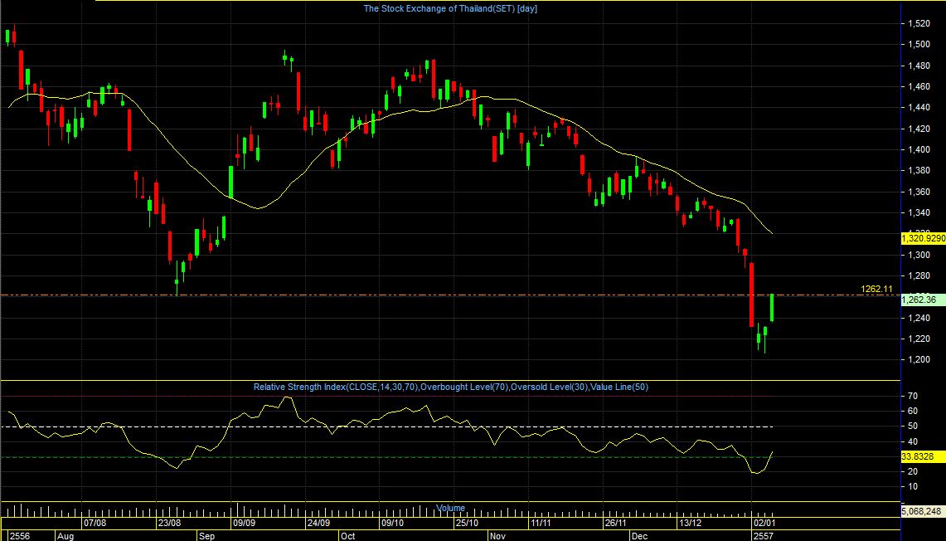
Task: Click the RSI scale label '40'
Action: (913, 442)
